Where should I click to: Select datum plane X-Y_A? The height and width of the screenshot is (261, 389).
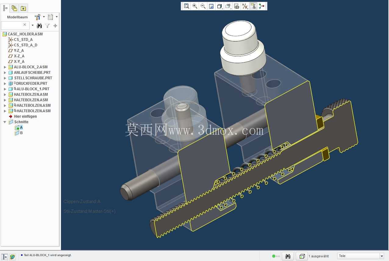coord(19,62)
